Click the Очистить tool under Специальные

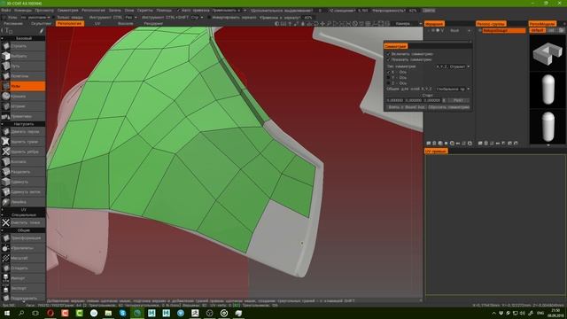click(23, 222)
